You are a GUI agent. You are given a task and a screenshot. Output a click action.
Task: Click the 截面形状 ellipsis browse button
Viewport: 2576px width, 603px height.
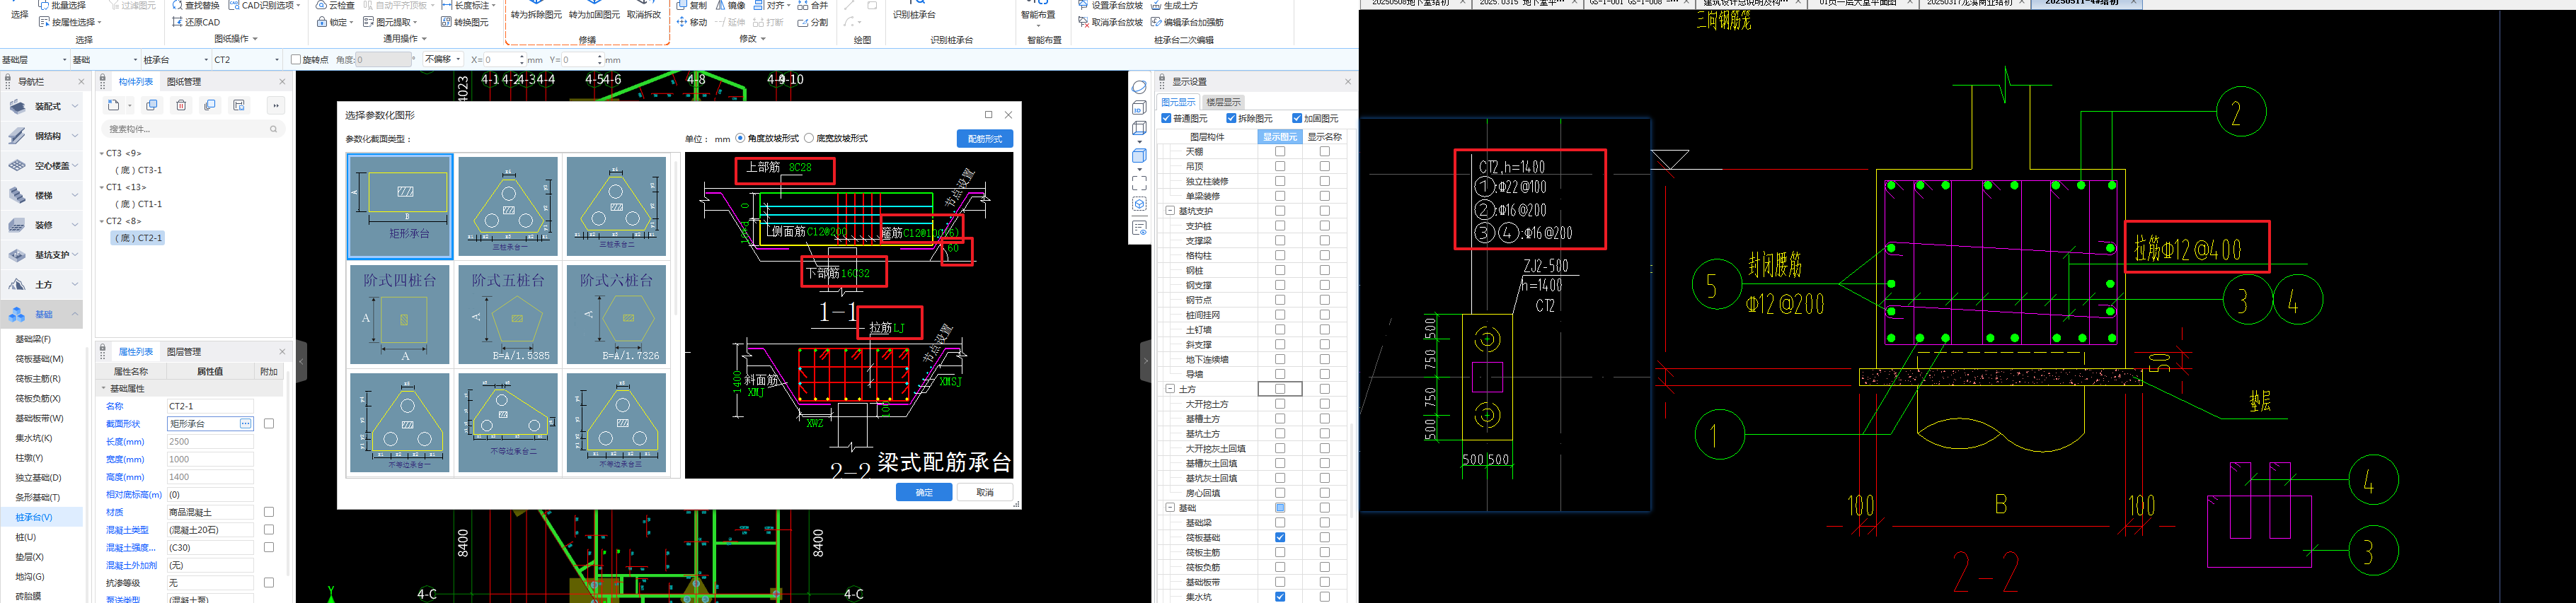tap(245, 423)
